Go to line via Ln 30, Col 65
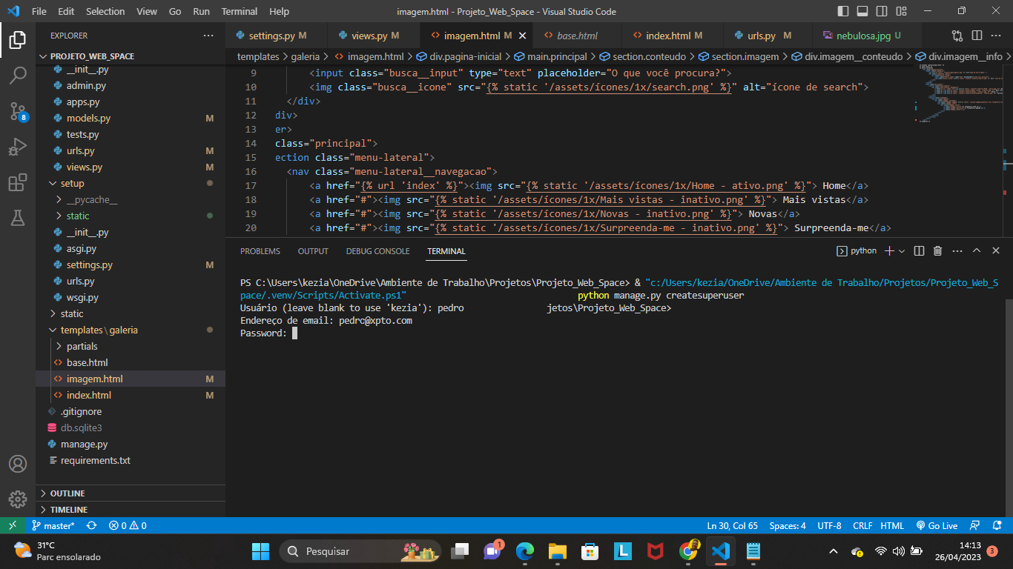 pyautogui.click(x=733, y=525)
